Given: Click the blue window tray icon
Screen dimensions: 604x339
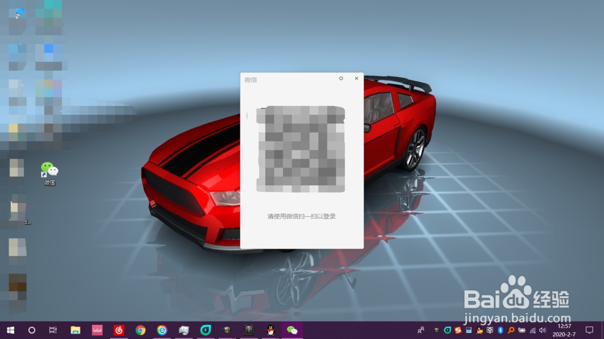Looking at the screenshot, I should click(x=469, y=330).
